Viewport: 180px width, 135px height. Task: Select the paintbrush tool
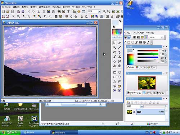tap(114, 57)
